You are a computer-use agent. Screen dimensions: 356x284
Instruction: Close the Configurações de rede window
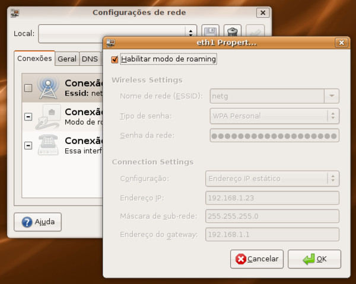click(x=263, y=12)
